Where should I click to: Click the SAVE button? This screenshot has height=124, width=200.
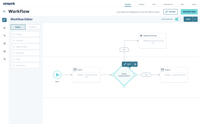click(x=188, y=19)
